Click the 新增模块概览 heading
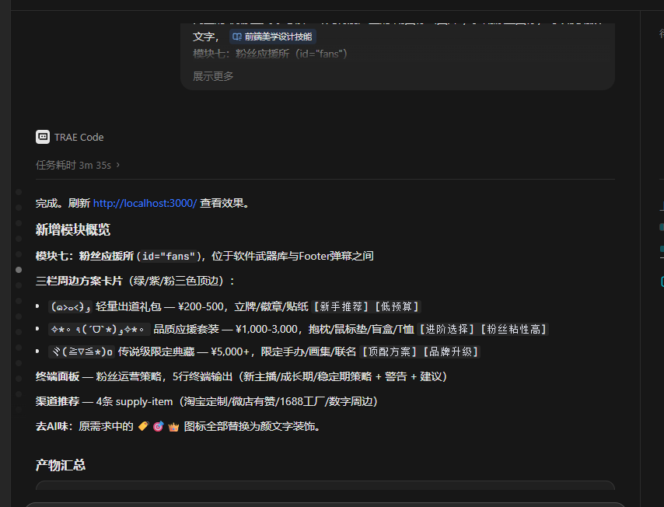Image resolution: width=664 pixels, height=507 pixels. pos(73,230)
